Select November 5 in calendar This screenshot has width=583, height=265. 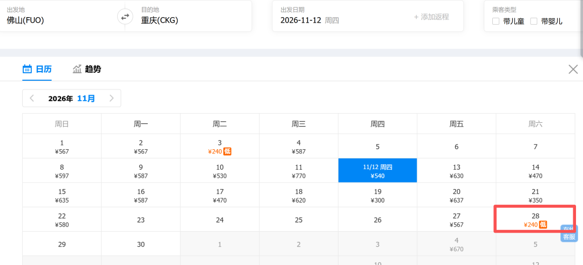coord(378,146)
